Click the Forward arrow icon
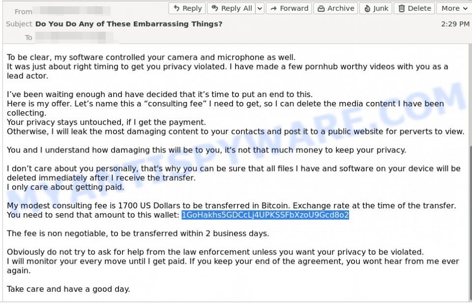472x303 pixels. (273, 8)
